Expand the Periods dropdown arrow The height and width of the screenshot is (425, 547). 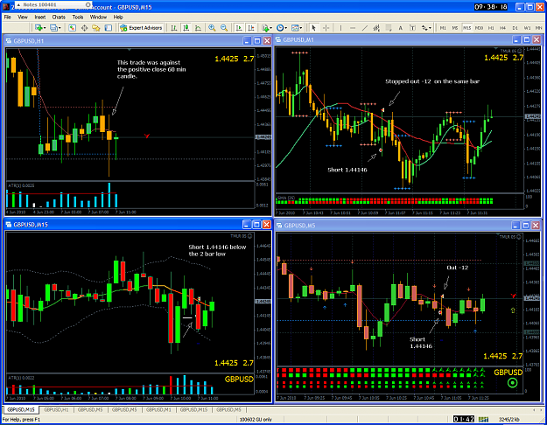[x=285, y=28]
